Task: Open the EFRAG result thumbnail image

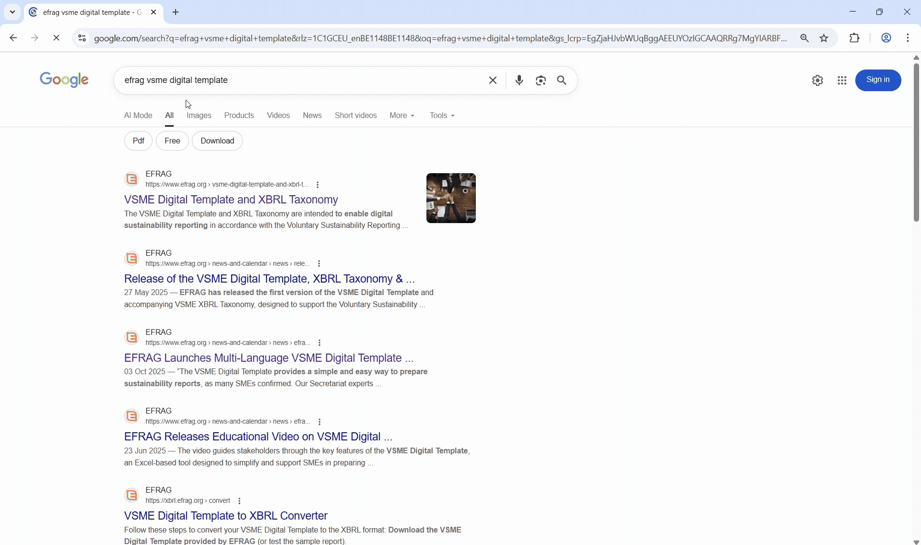Action: 451,198
